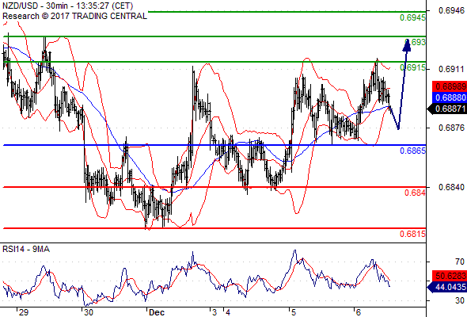Screen dimensions: 467x317
Task: Click the dark blue forecast arrow head
Action: point(407,44)
